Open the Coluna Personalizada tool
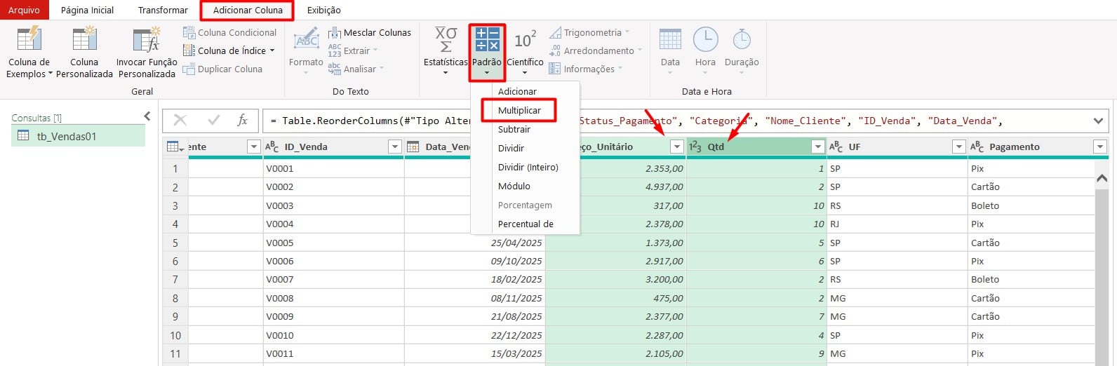 click(84, 40)
